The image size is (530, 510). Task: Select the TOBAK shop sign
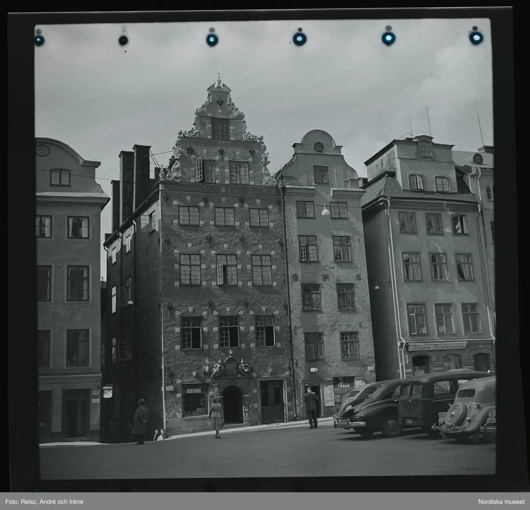coord(343,385)
